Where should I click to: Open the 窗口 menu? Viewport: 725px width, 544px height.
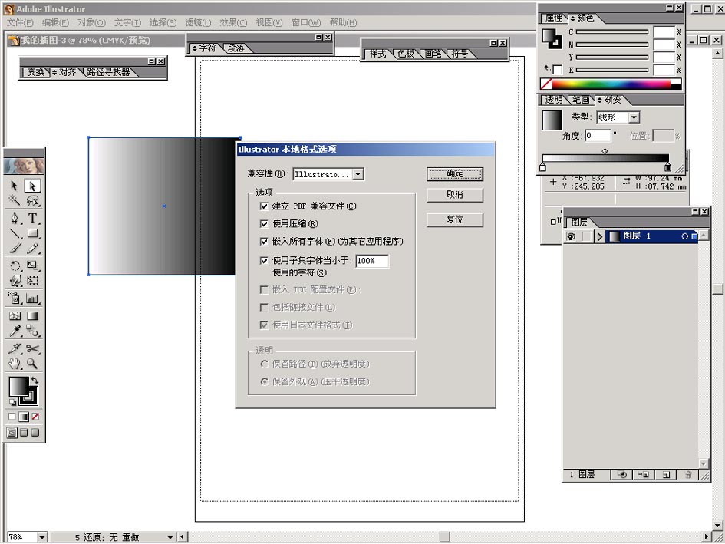tap(306, 23)
